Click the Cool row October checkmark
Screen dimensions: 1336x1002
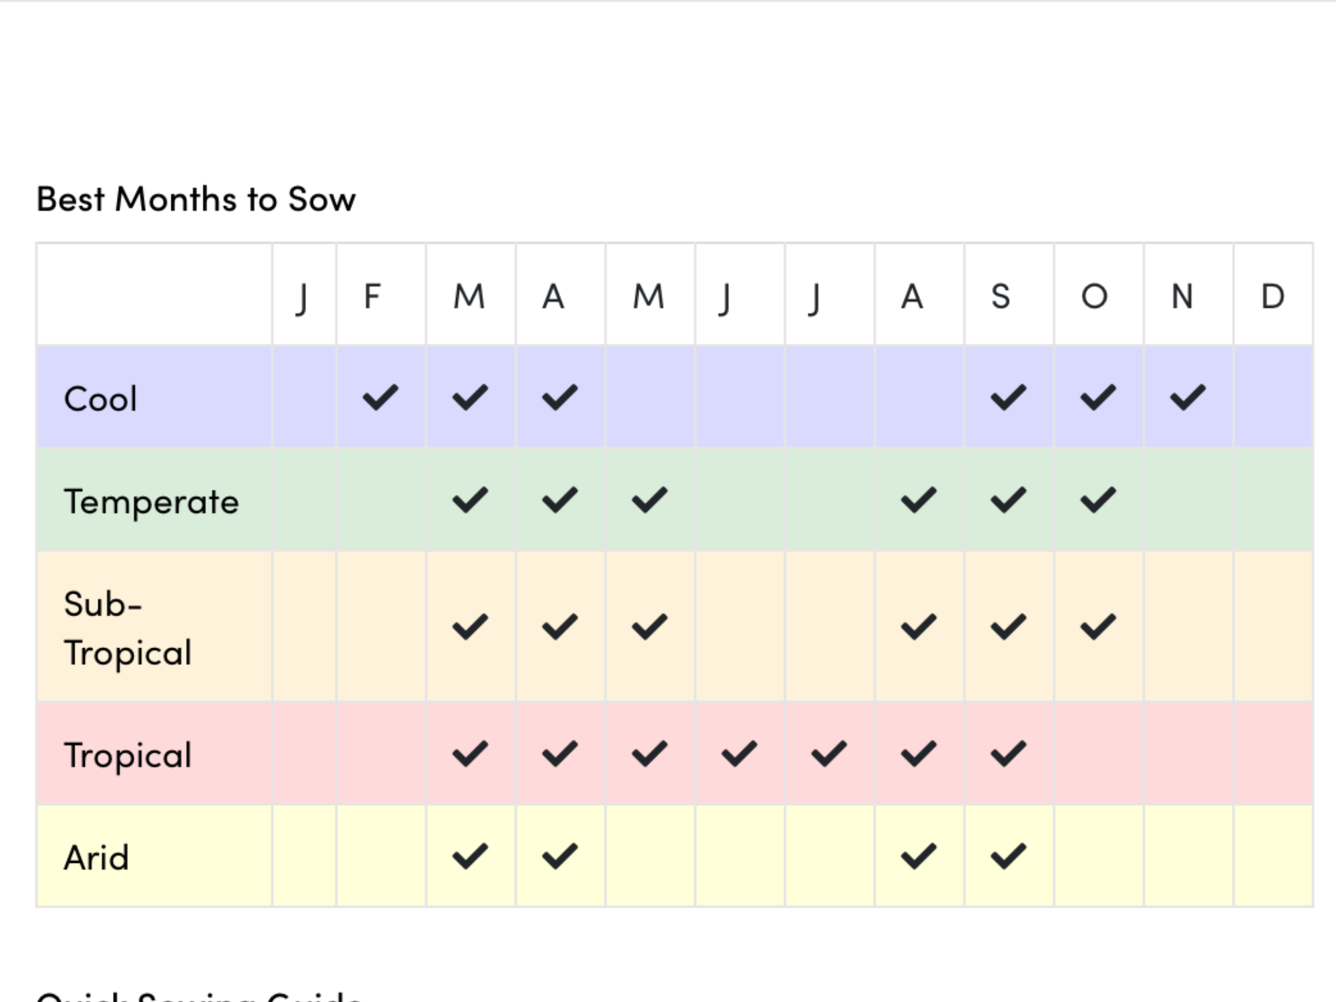[x=1098, y=397]
